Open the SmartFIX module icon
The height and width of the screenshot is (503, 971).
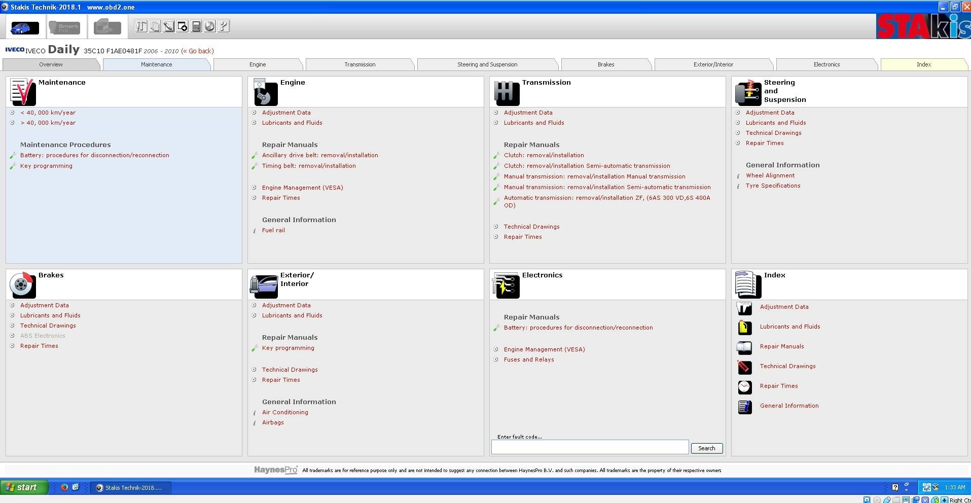coord(64,27)
